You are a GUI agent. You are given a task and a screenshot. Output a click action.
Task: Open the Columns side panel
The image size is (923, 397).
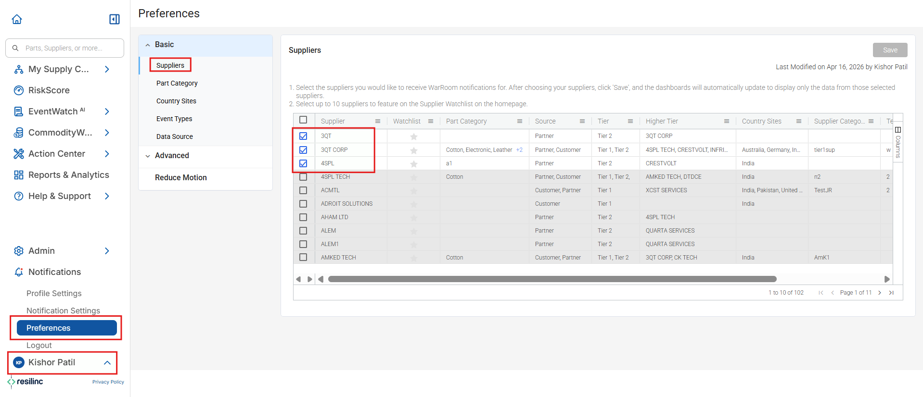(898, 143)
